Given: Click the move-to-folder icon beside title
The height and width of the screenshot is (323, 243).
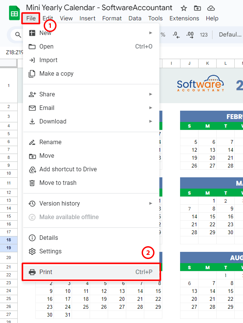Looking at the screenshot, I should pyautogui.click(x=197, y=8).
